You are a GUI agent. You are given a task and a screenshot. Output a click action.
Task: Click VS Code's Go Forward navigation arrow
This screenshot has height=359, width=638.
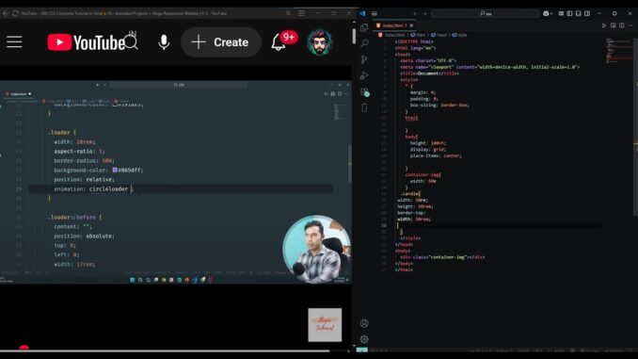point(424,13)
